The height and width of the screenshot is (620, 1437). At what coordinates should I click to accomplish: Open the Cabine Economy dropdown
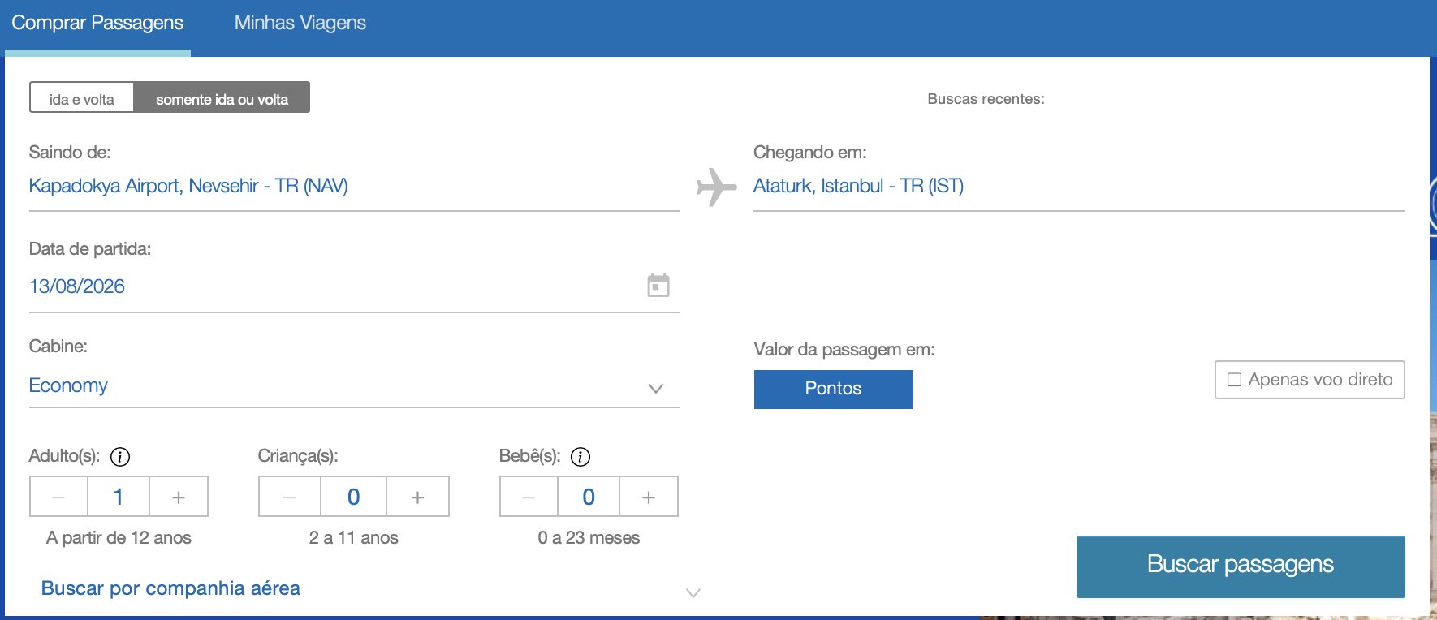coord(354,386)
